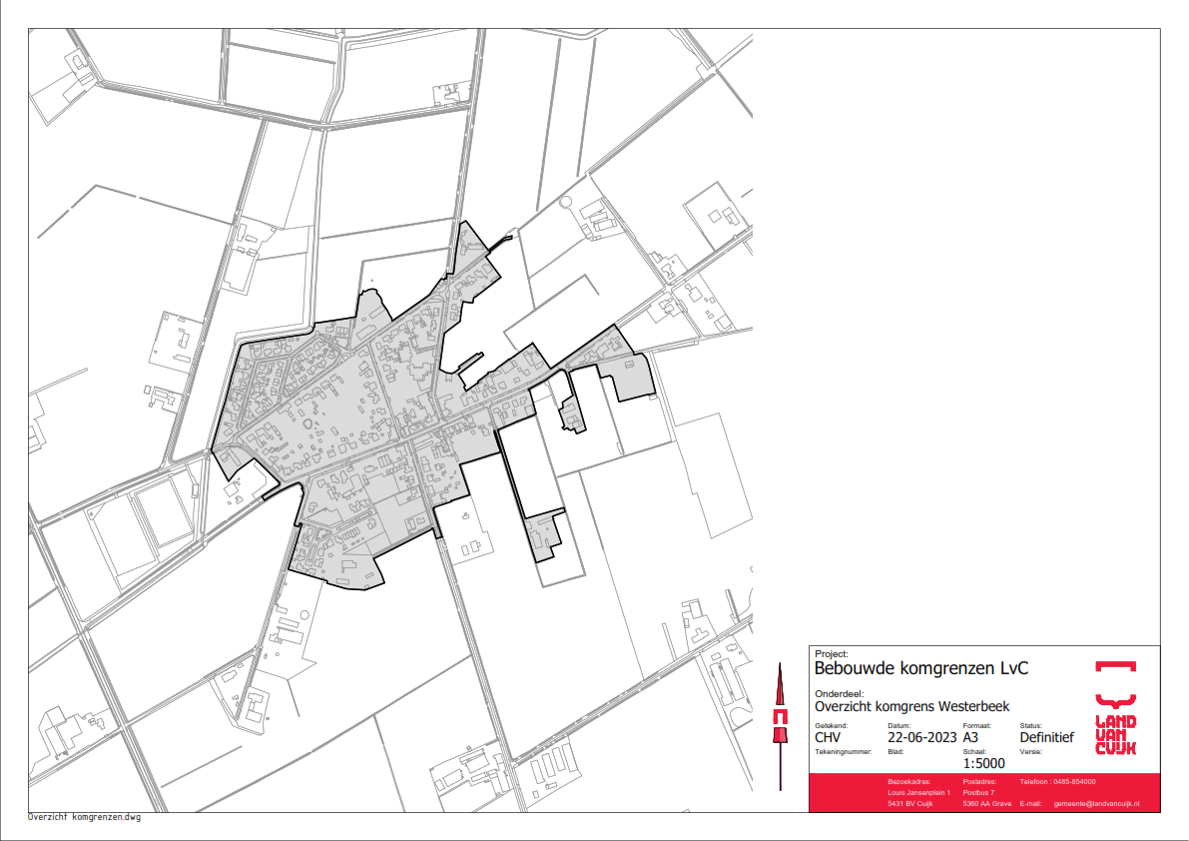1189x841 pixels.
Task: Select the Postbus 7 postal address
Action: [980, 792]
